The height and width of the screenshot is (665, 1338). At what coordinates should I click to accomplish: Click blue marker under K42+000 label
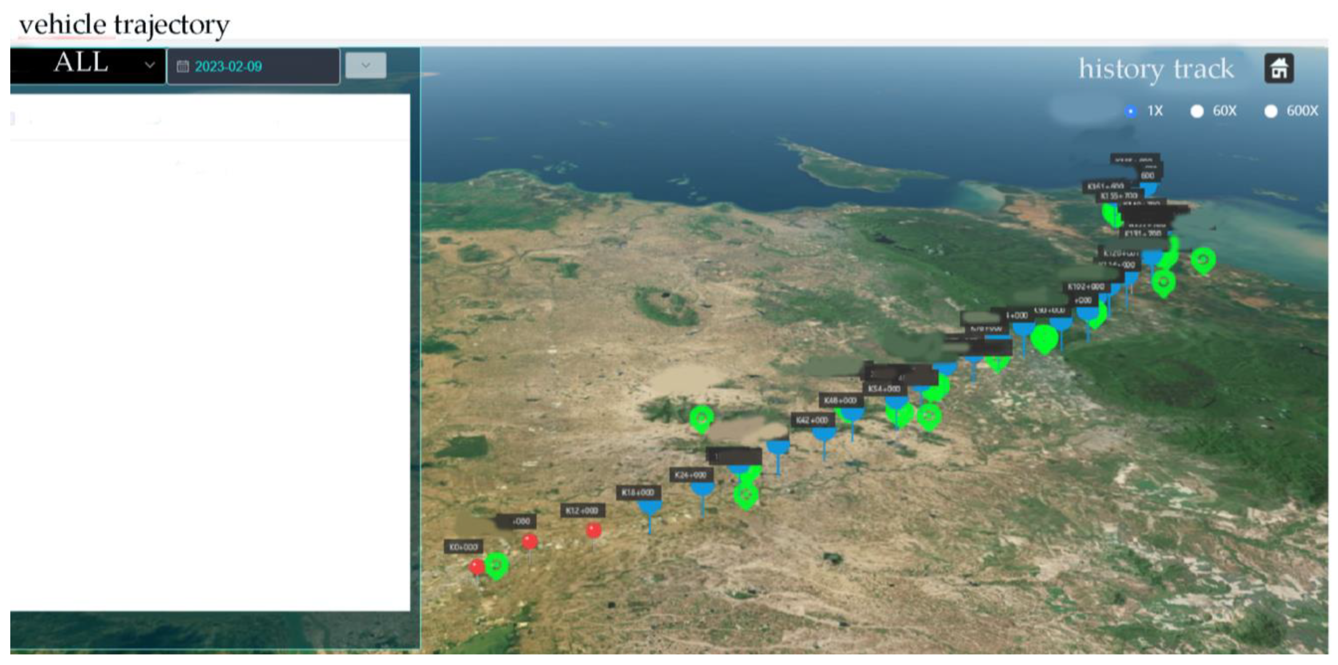tap(824, 434)
